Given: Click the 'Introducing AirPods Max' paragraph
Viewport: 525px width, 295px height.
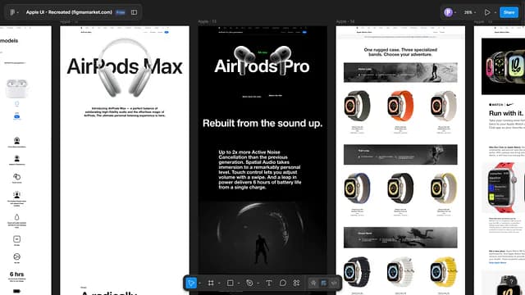Looking at the screenshot, I should 125,111.
